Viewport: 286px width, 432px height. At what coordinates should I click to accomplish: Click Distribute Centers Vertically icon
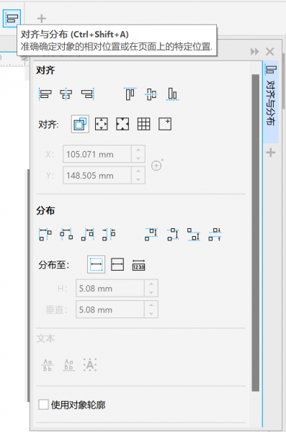coord(173,235)
